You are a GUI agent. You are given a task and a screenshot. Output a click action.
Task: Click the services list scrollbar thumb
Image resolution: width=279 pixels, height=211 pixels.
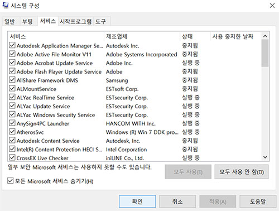[265, 53]
